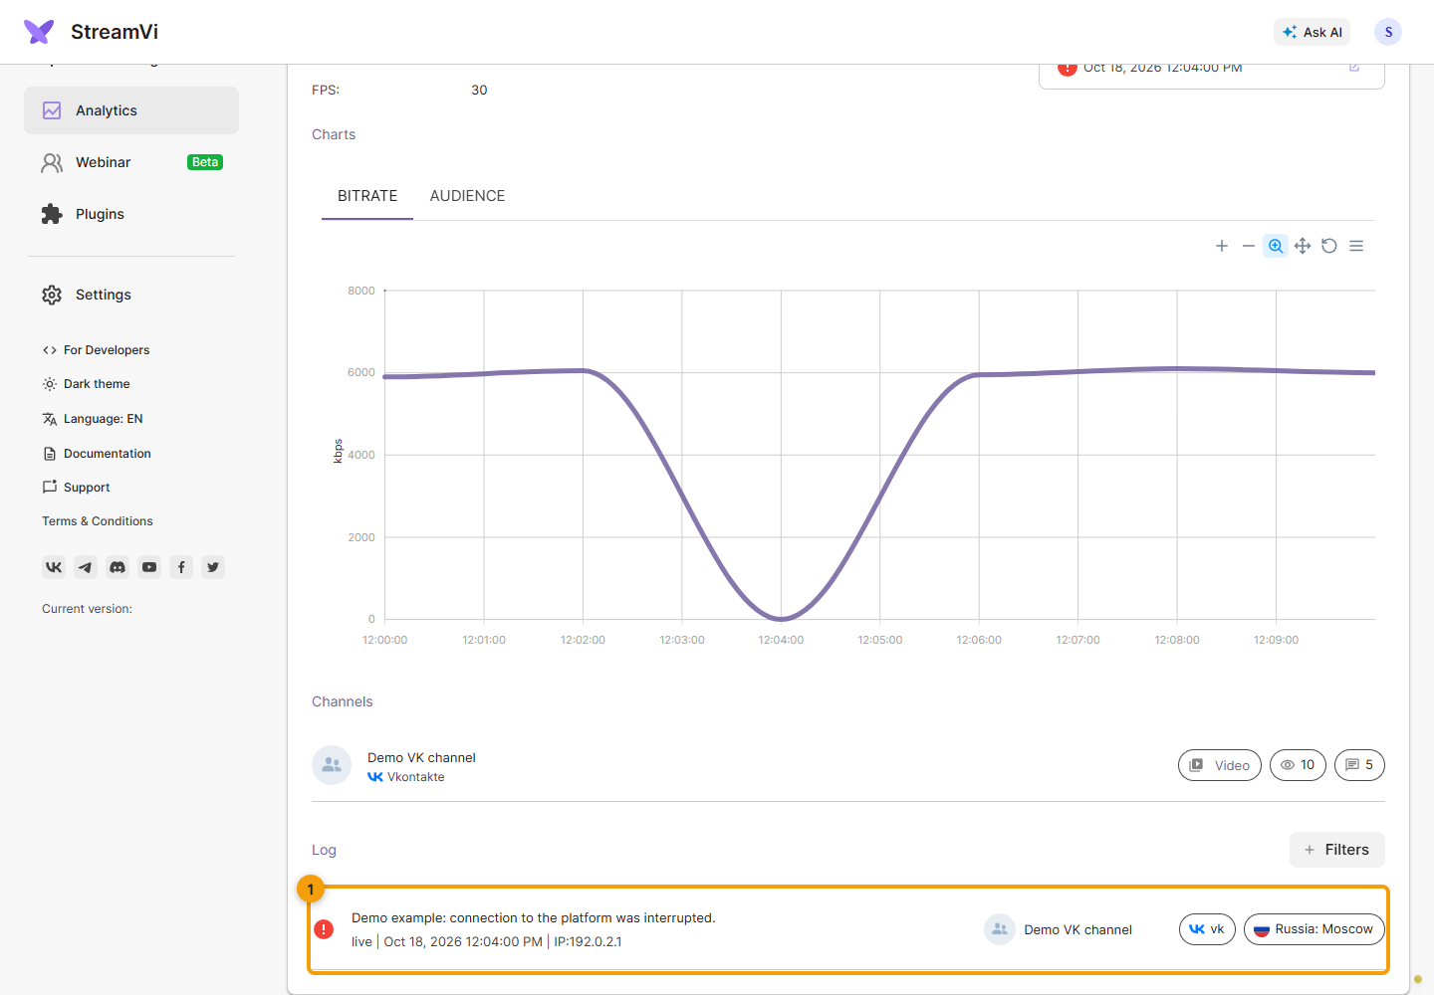
Task: Open the Discord social icon
Action: [x=118, y=567]
